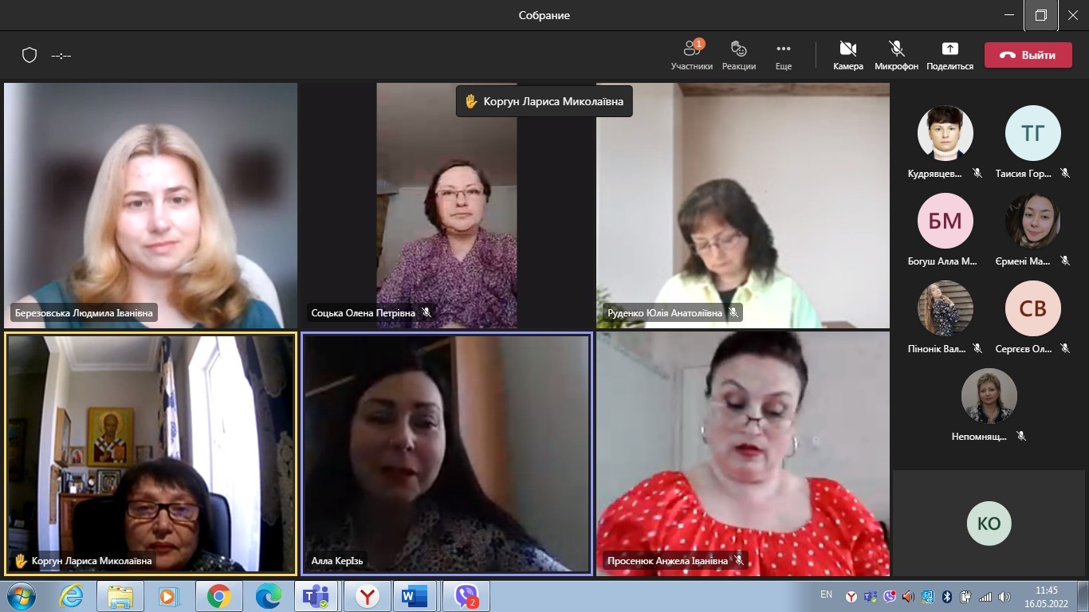Screen dimensions: 1089x612
Task: Click the ТГ avatar of Таисия Гор
Action: click(1033, 133)
